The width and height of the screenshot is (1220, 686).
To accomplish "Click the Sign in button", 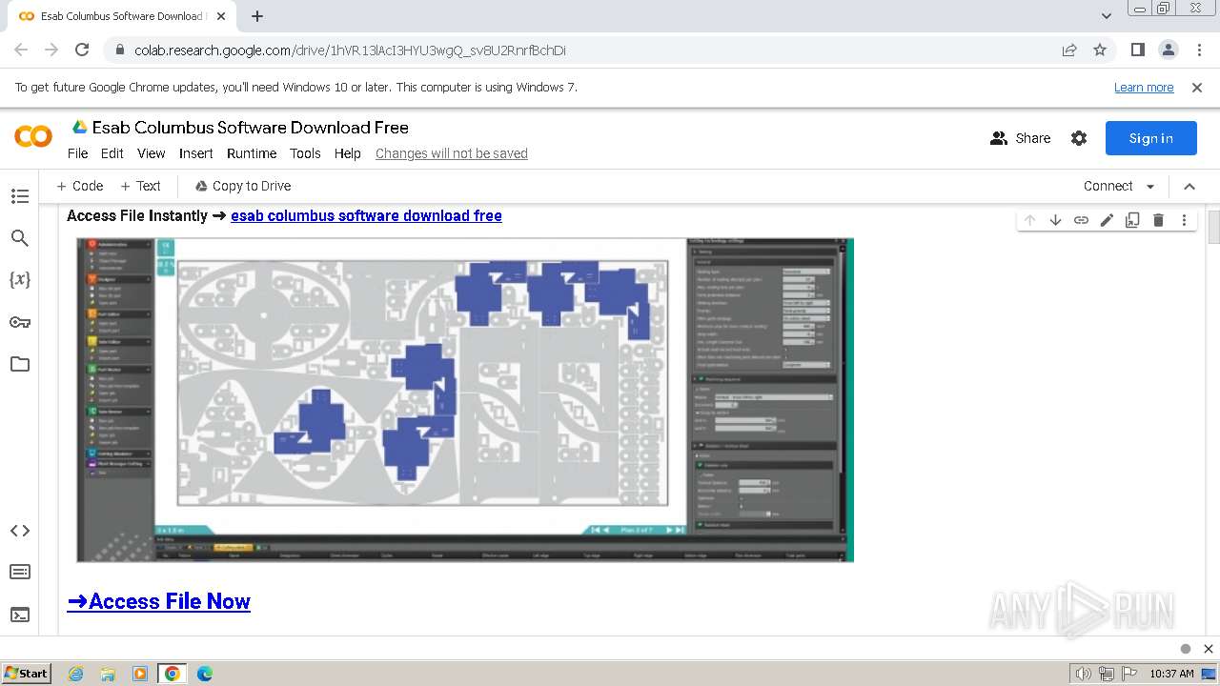I will click(1150, 138).
